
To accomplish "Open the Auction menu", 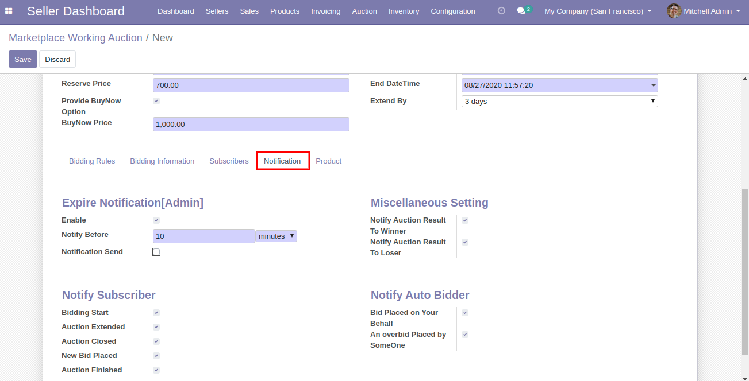I will (364, 11).
